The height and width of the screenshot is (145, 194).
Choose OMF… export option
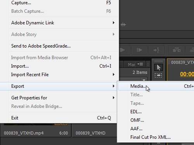point(137,120)
